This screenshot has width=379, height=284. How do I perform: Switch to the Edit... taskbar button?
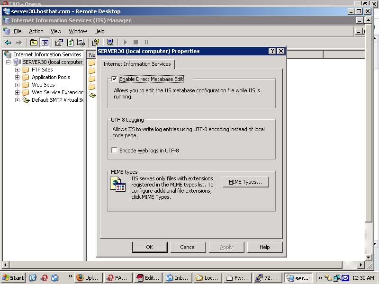point(148,278)
